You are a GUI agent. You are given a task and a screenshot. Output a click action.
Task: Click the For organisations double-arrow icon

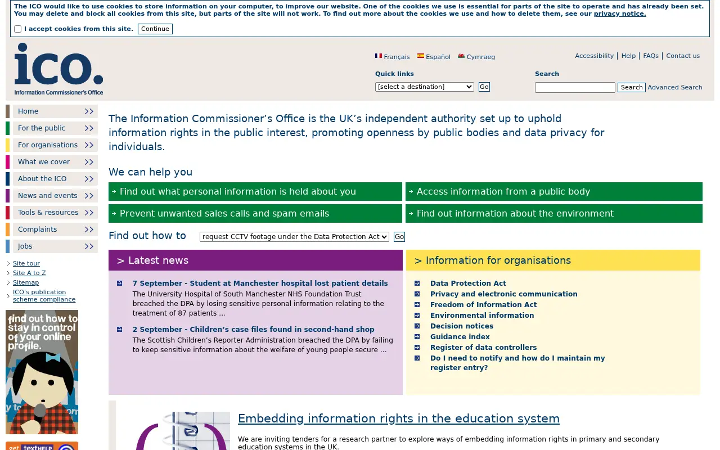click(89, 145)
